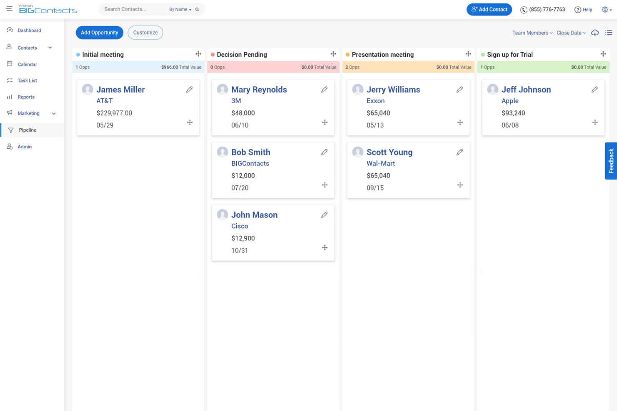The height and width of the screenshot is (411, 617).
Task: Open James Miller opportunity name link
Action: coord(120,90)
